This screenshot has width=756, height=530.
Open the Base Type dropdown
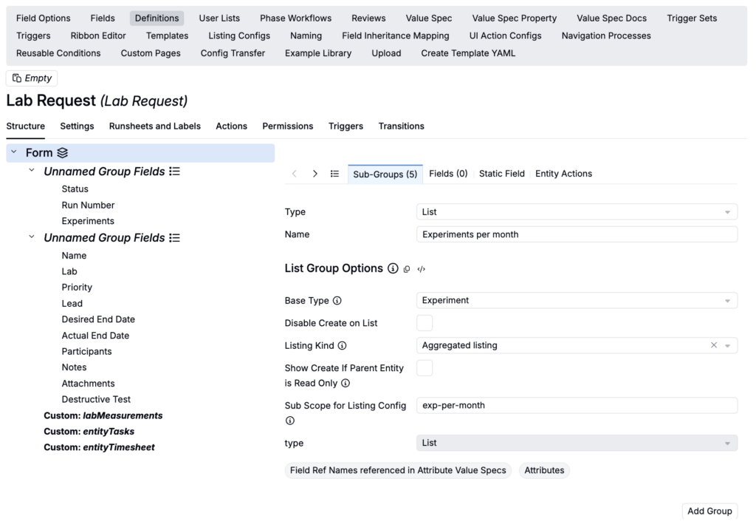pos(577,300)
